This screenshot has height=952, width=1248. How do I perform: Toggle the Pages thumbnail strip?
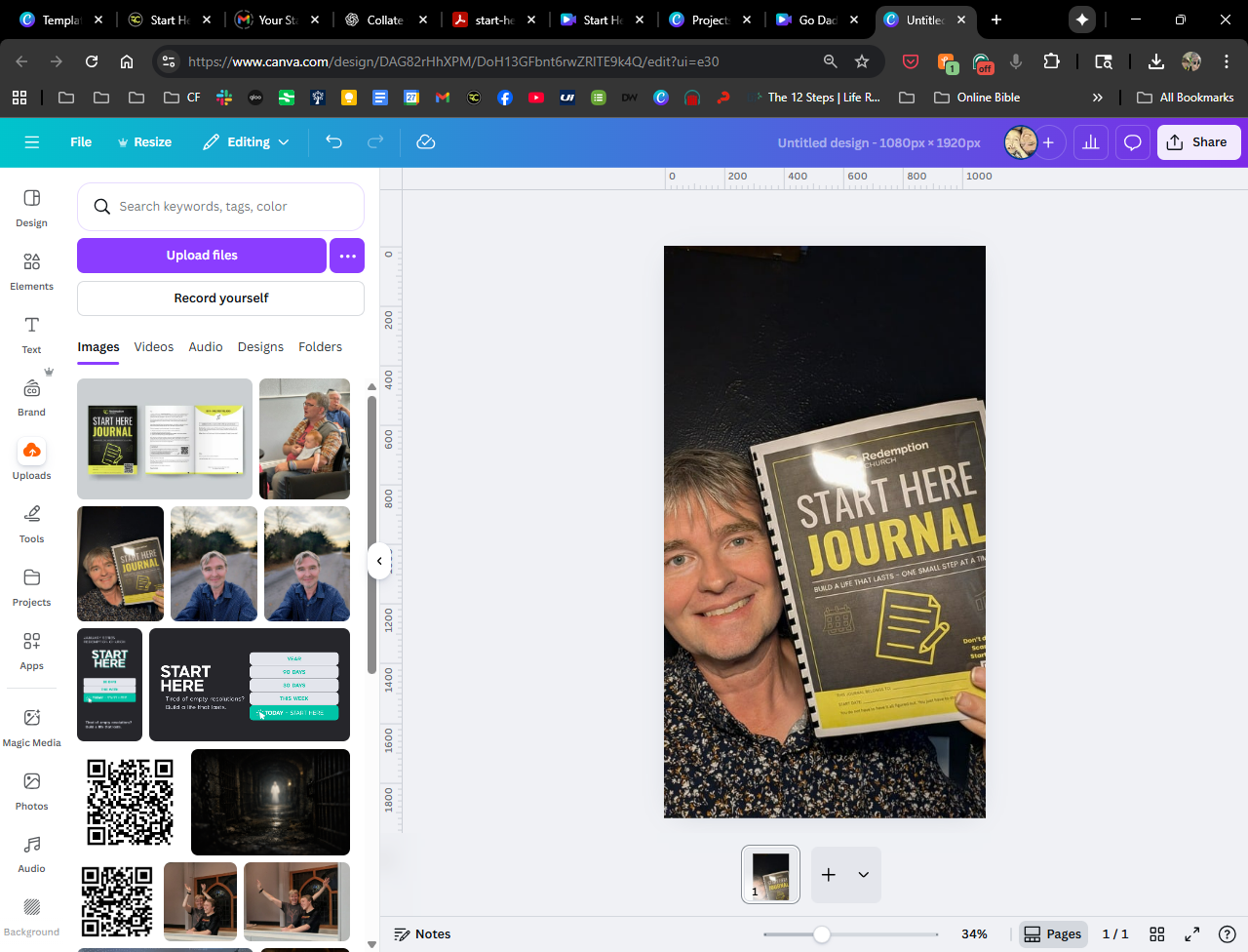click(x=1052, y=934)
